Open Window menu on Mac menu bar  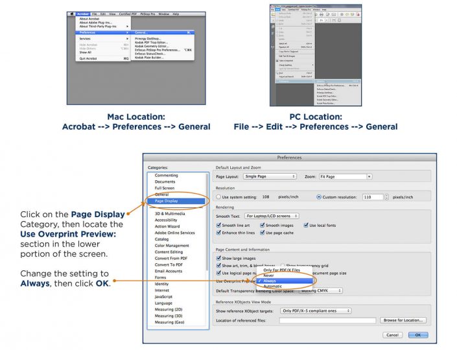164,14
